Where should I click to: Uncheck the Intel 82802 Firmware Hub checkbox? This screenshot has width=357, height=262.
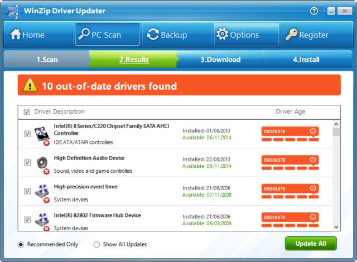(x=27, y=220)
